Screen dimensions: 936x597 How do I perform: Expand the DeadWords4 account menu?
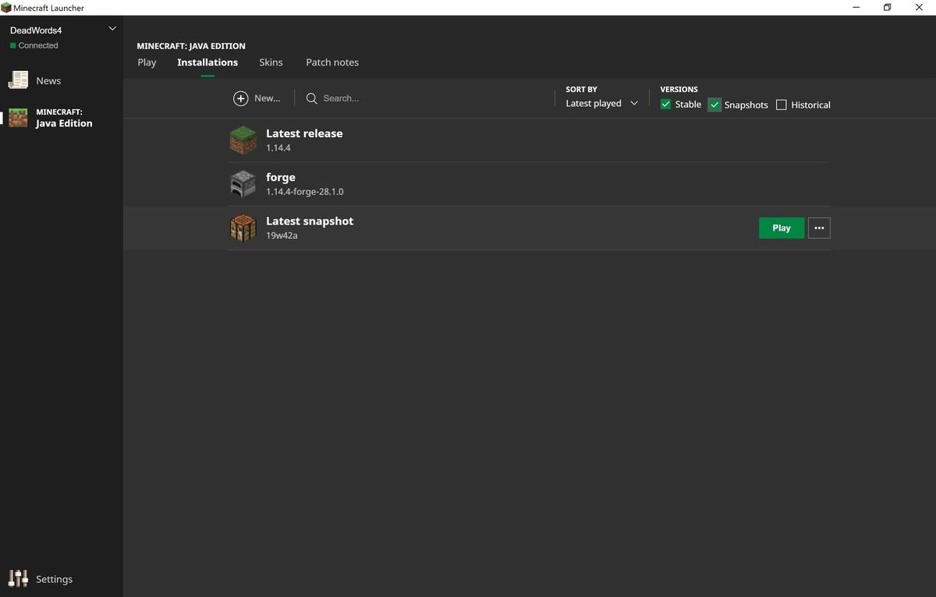click(112, 29)
